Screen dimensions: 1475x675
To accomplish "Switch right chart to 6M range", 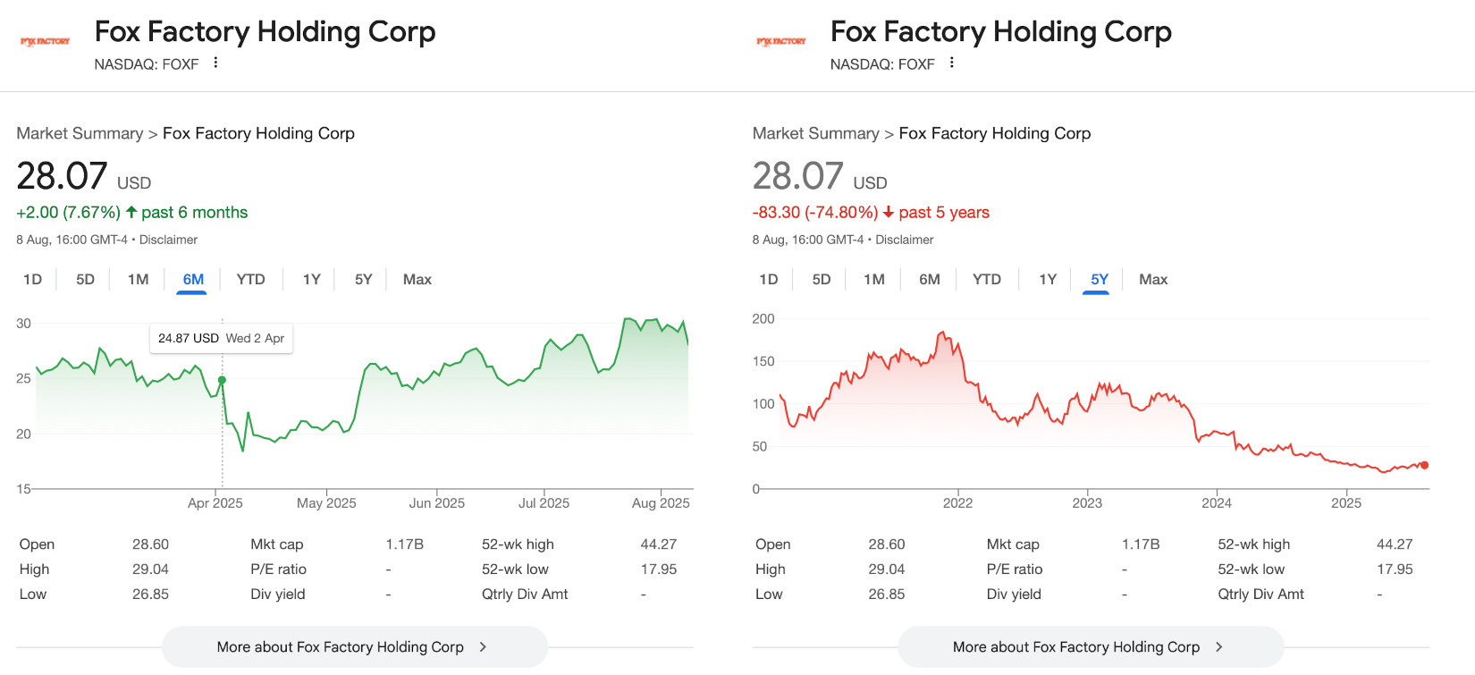I will tap(929, 280).
